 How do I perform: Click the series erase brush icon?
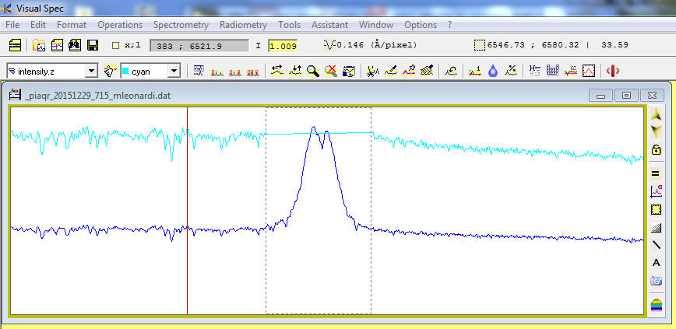point(111,71)
